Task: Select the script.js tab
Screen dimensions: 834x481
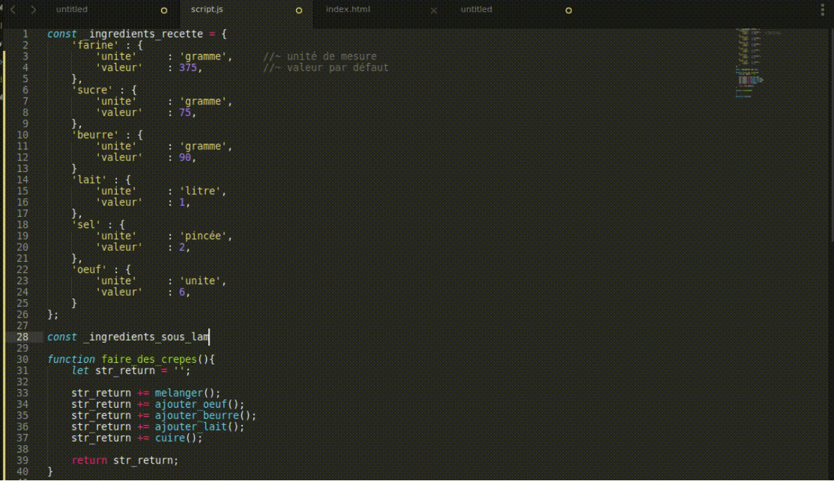Action: (x=207, y=10)
